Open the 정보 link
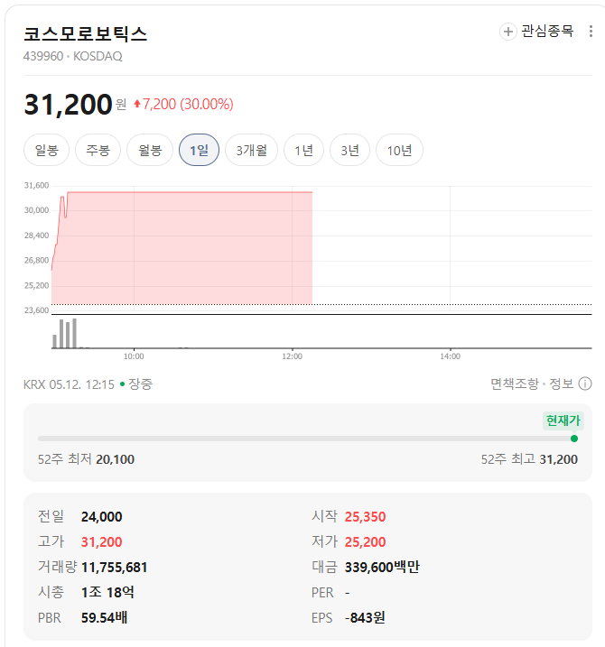This screenshot has height=647, width=605. (562, 384)
